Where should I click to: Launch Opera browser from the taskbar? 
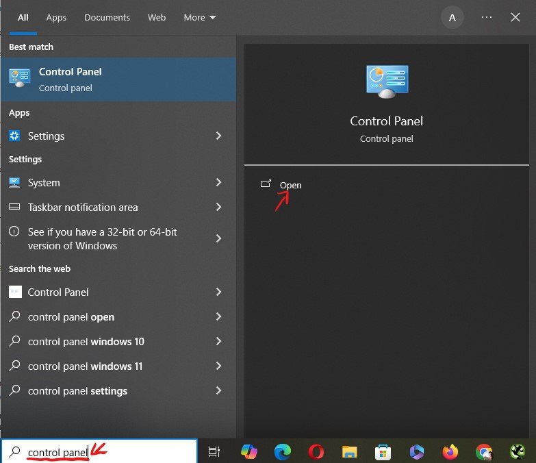pos(316,451)
